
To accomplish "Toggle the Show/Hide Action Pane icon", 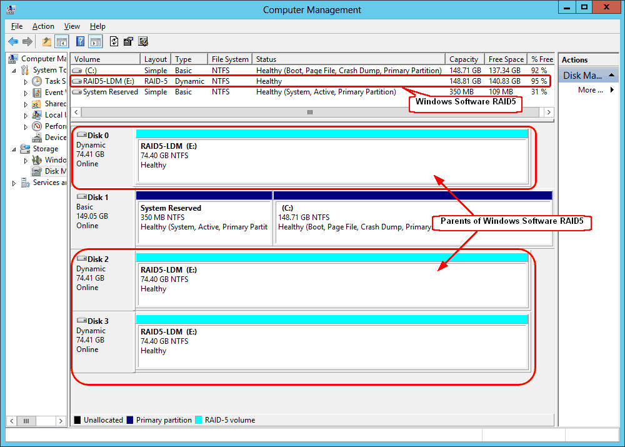I will 96,41.
